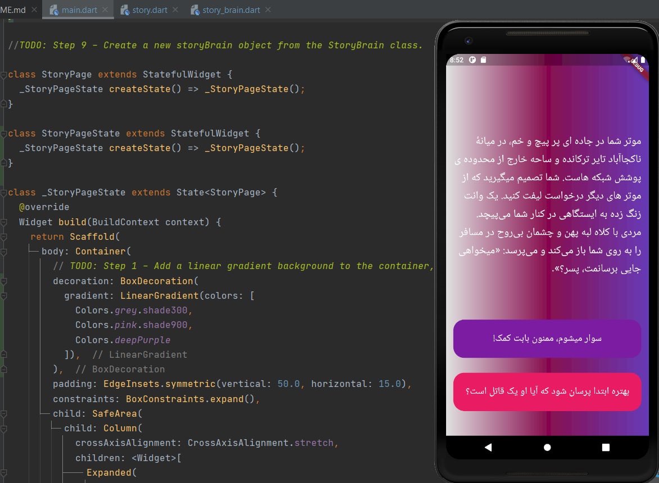Click the 'EdgeInsets.symmetric' padding line
This screenshot has width=659, height=483.
(232, 384)
